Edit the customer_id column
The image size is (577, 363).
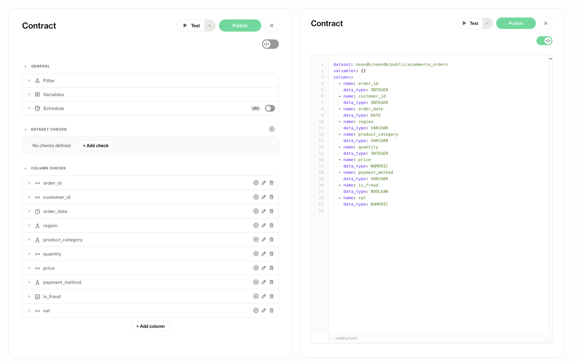pyautogui.click(x=264, y=197)
